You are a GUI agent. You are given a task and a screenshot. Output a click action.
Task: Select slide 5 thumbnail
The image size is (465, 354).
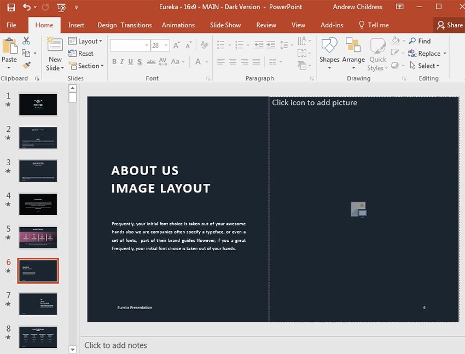(38, 237)
